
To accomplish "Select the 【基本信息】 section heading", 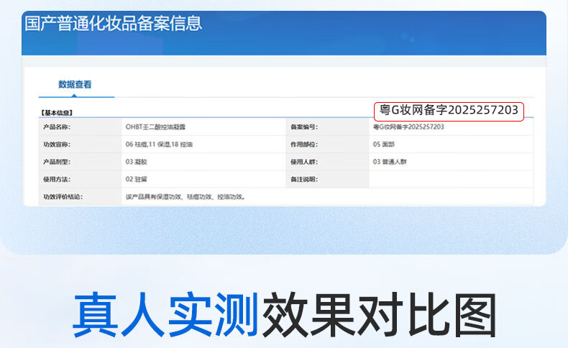I will [57, 113].
